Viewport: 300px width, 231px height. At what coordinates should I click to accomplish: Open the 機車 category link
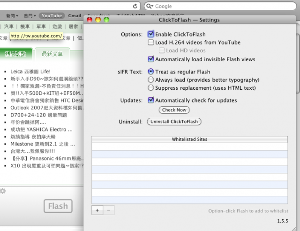[25, 26]
